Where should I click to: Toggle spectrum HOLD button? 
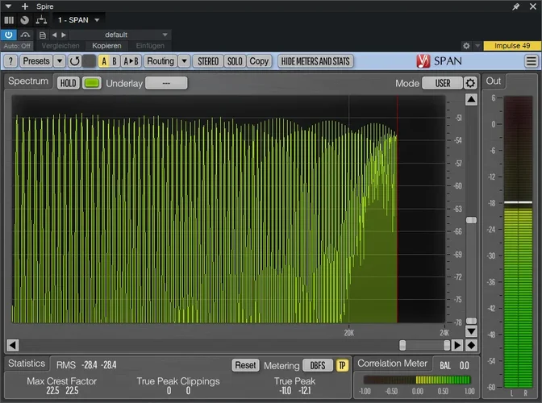(69, 83)
